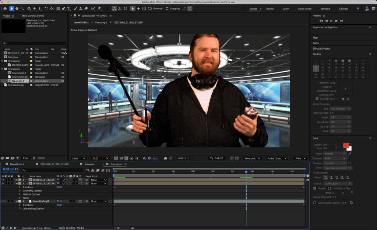Viewport: 377px width, 230px height.
Task: Enable the Snapping checkbox in the toolbar
Action: (167, 8)
